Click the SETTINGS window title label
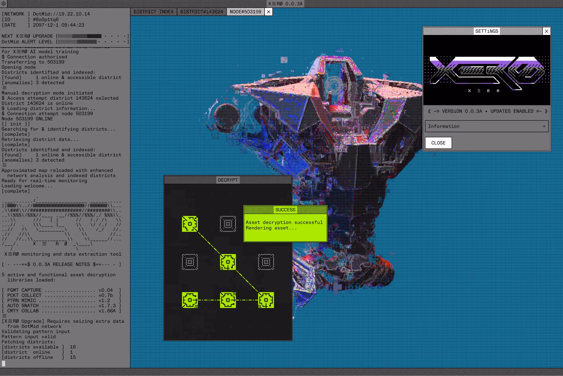This screenshot has height=376, width=563. pyautogui.click(x=487, y=31)
